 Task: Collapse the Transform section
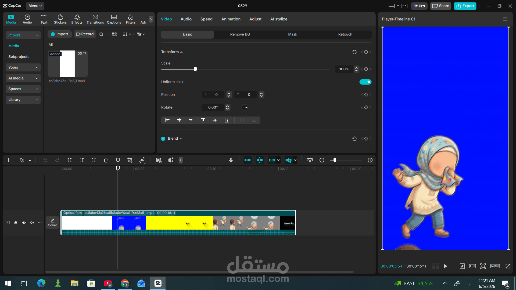coord(181,52)
